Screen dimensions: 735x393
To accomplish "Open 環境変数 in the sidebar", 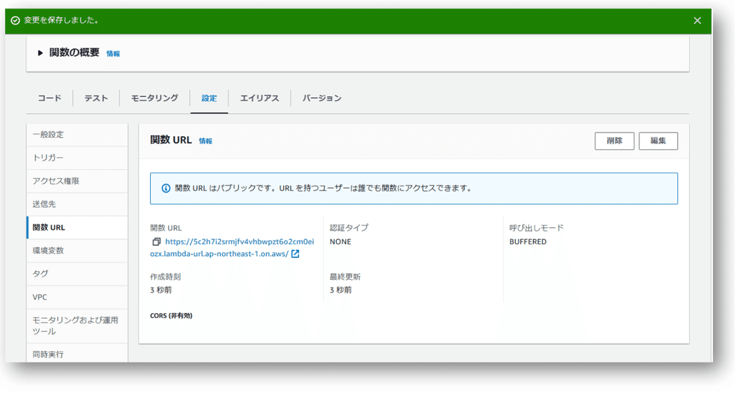I will [x=77, y=251].
